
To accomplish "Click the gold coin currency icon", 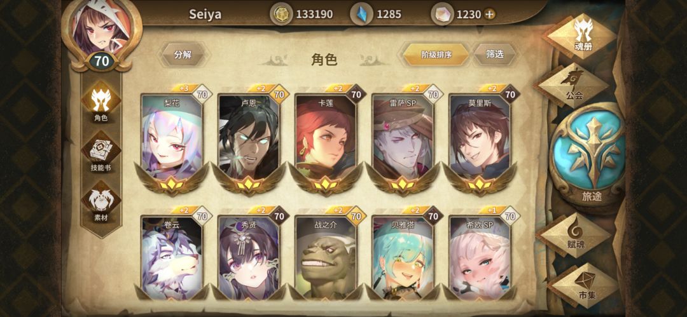I will [x=281, y=15].
